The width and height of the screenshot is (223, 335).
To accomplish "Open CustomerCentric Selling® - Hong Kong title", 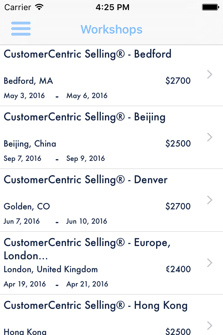I will [95, 305].
